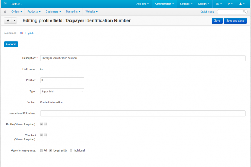Viewport: 251px width, 167px height.
Task: Click the back arrow button
Action: 8,20
